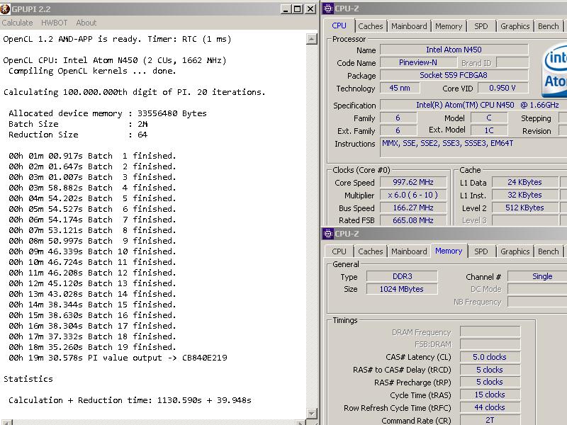The image size is (567, 425).
Task: Click the Command Rate value '2T'
Action: (490, 420)
